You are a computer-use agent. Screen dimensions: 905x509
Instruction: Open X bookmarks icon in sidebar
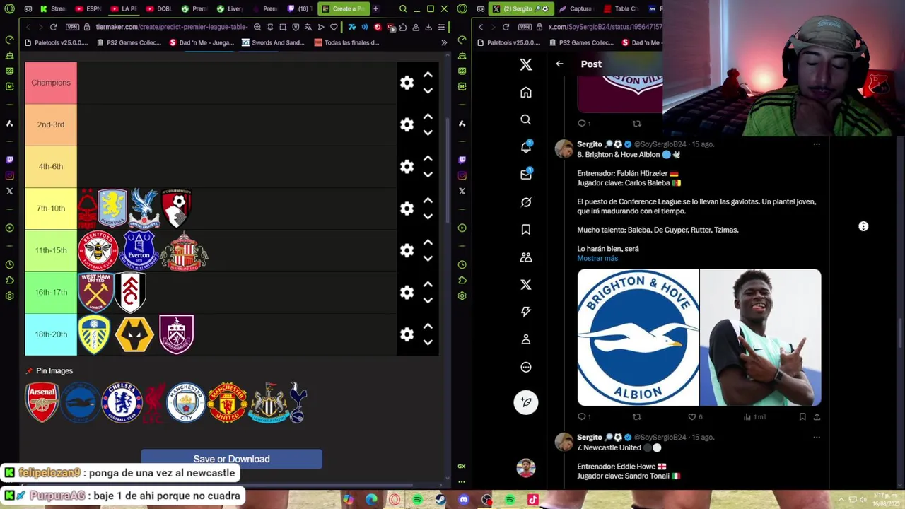(x=525, y=230)
